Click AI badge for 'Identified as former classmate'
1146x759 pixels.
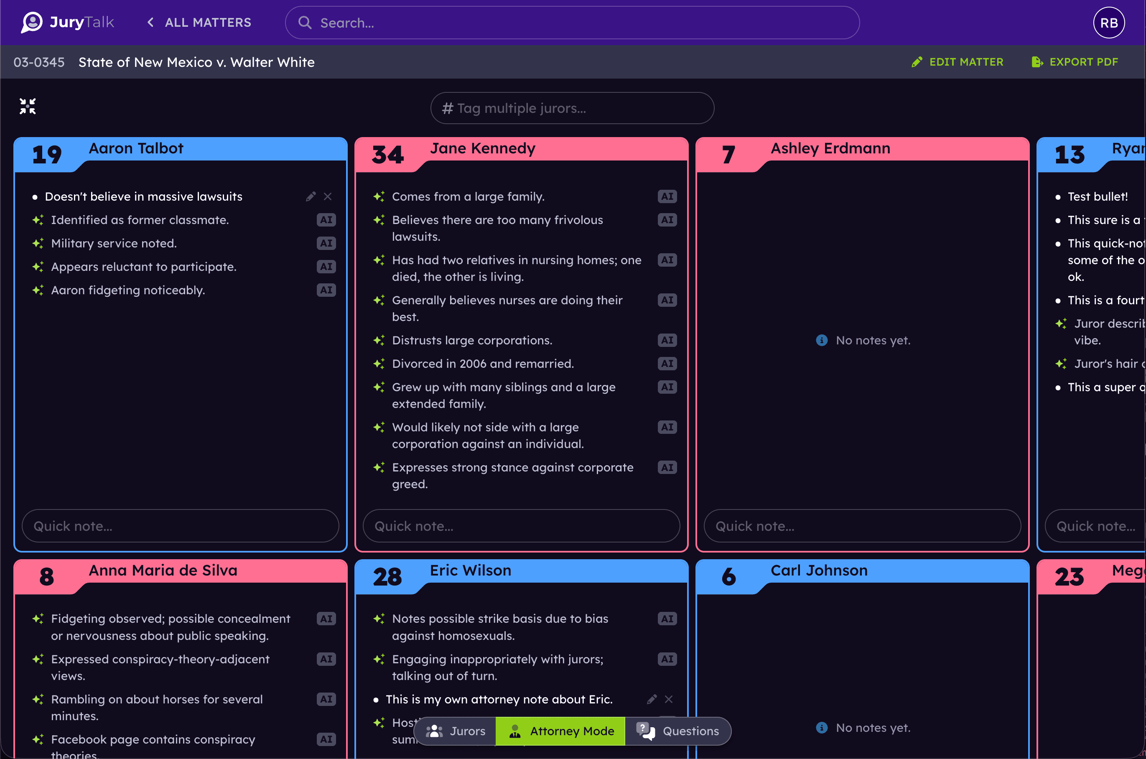pos(326,220)
